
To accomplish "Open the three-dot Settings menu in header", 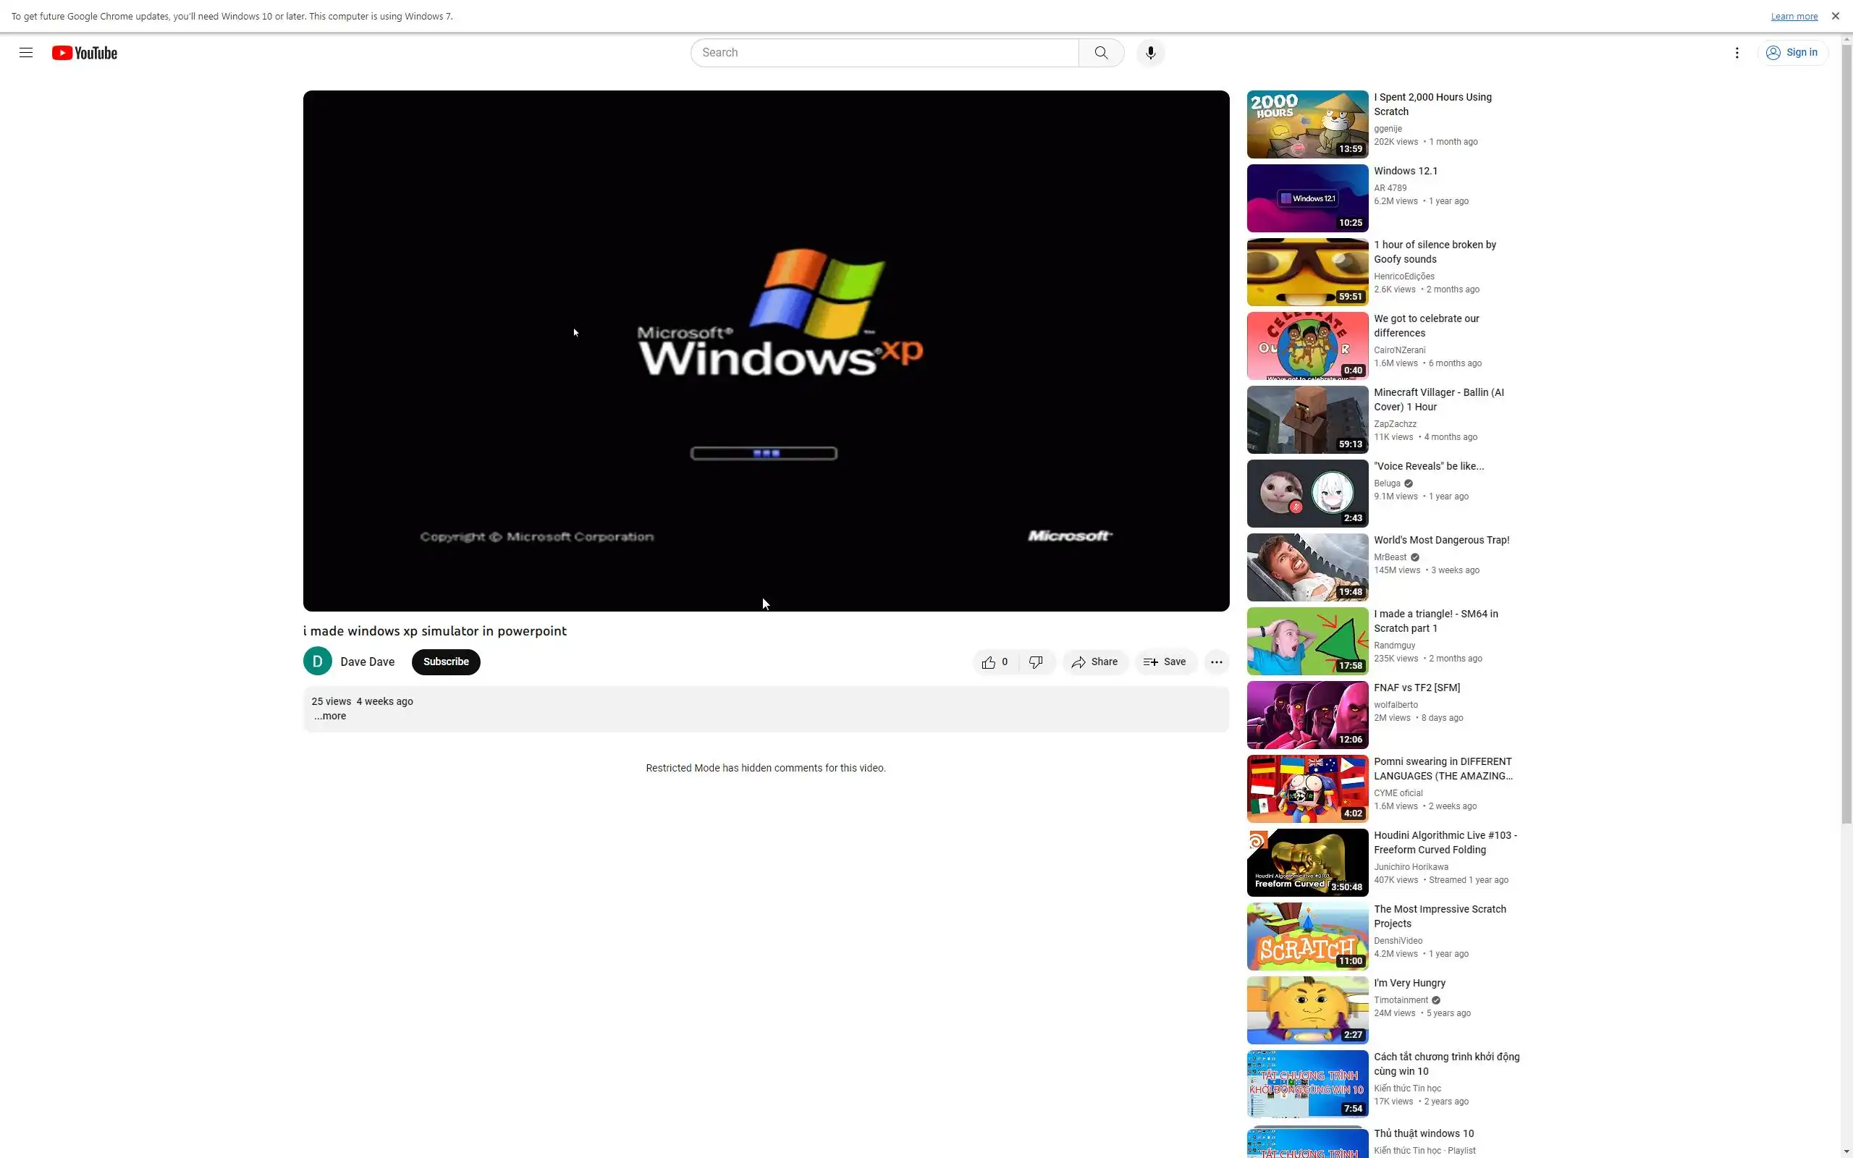I will point(1736,53).
